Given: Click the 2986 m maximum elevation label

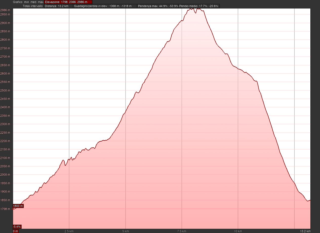Looking at the screenshot, I should (x=6, y=10).
